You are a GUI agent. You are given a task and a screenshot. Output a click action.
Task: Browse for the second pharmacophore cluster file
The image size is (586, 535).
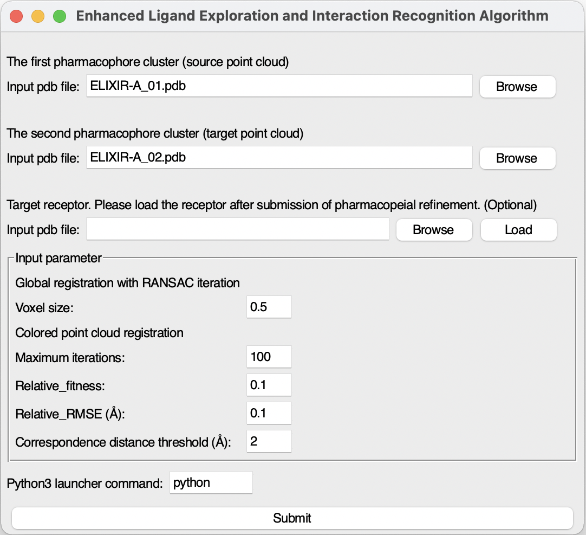[x=518, y=158]
